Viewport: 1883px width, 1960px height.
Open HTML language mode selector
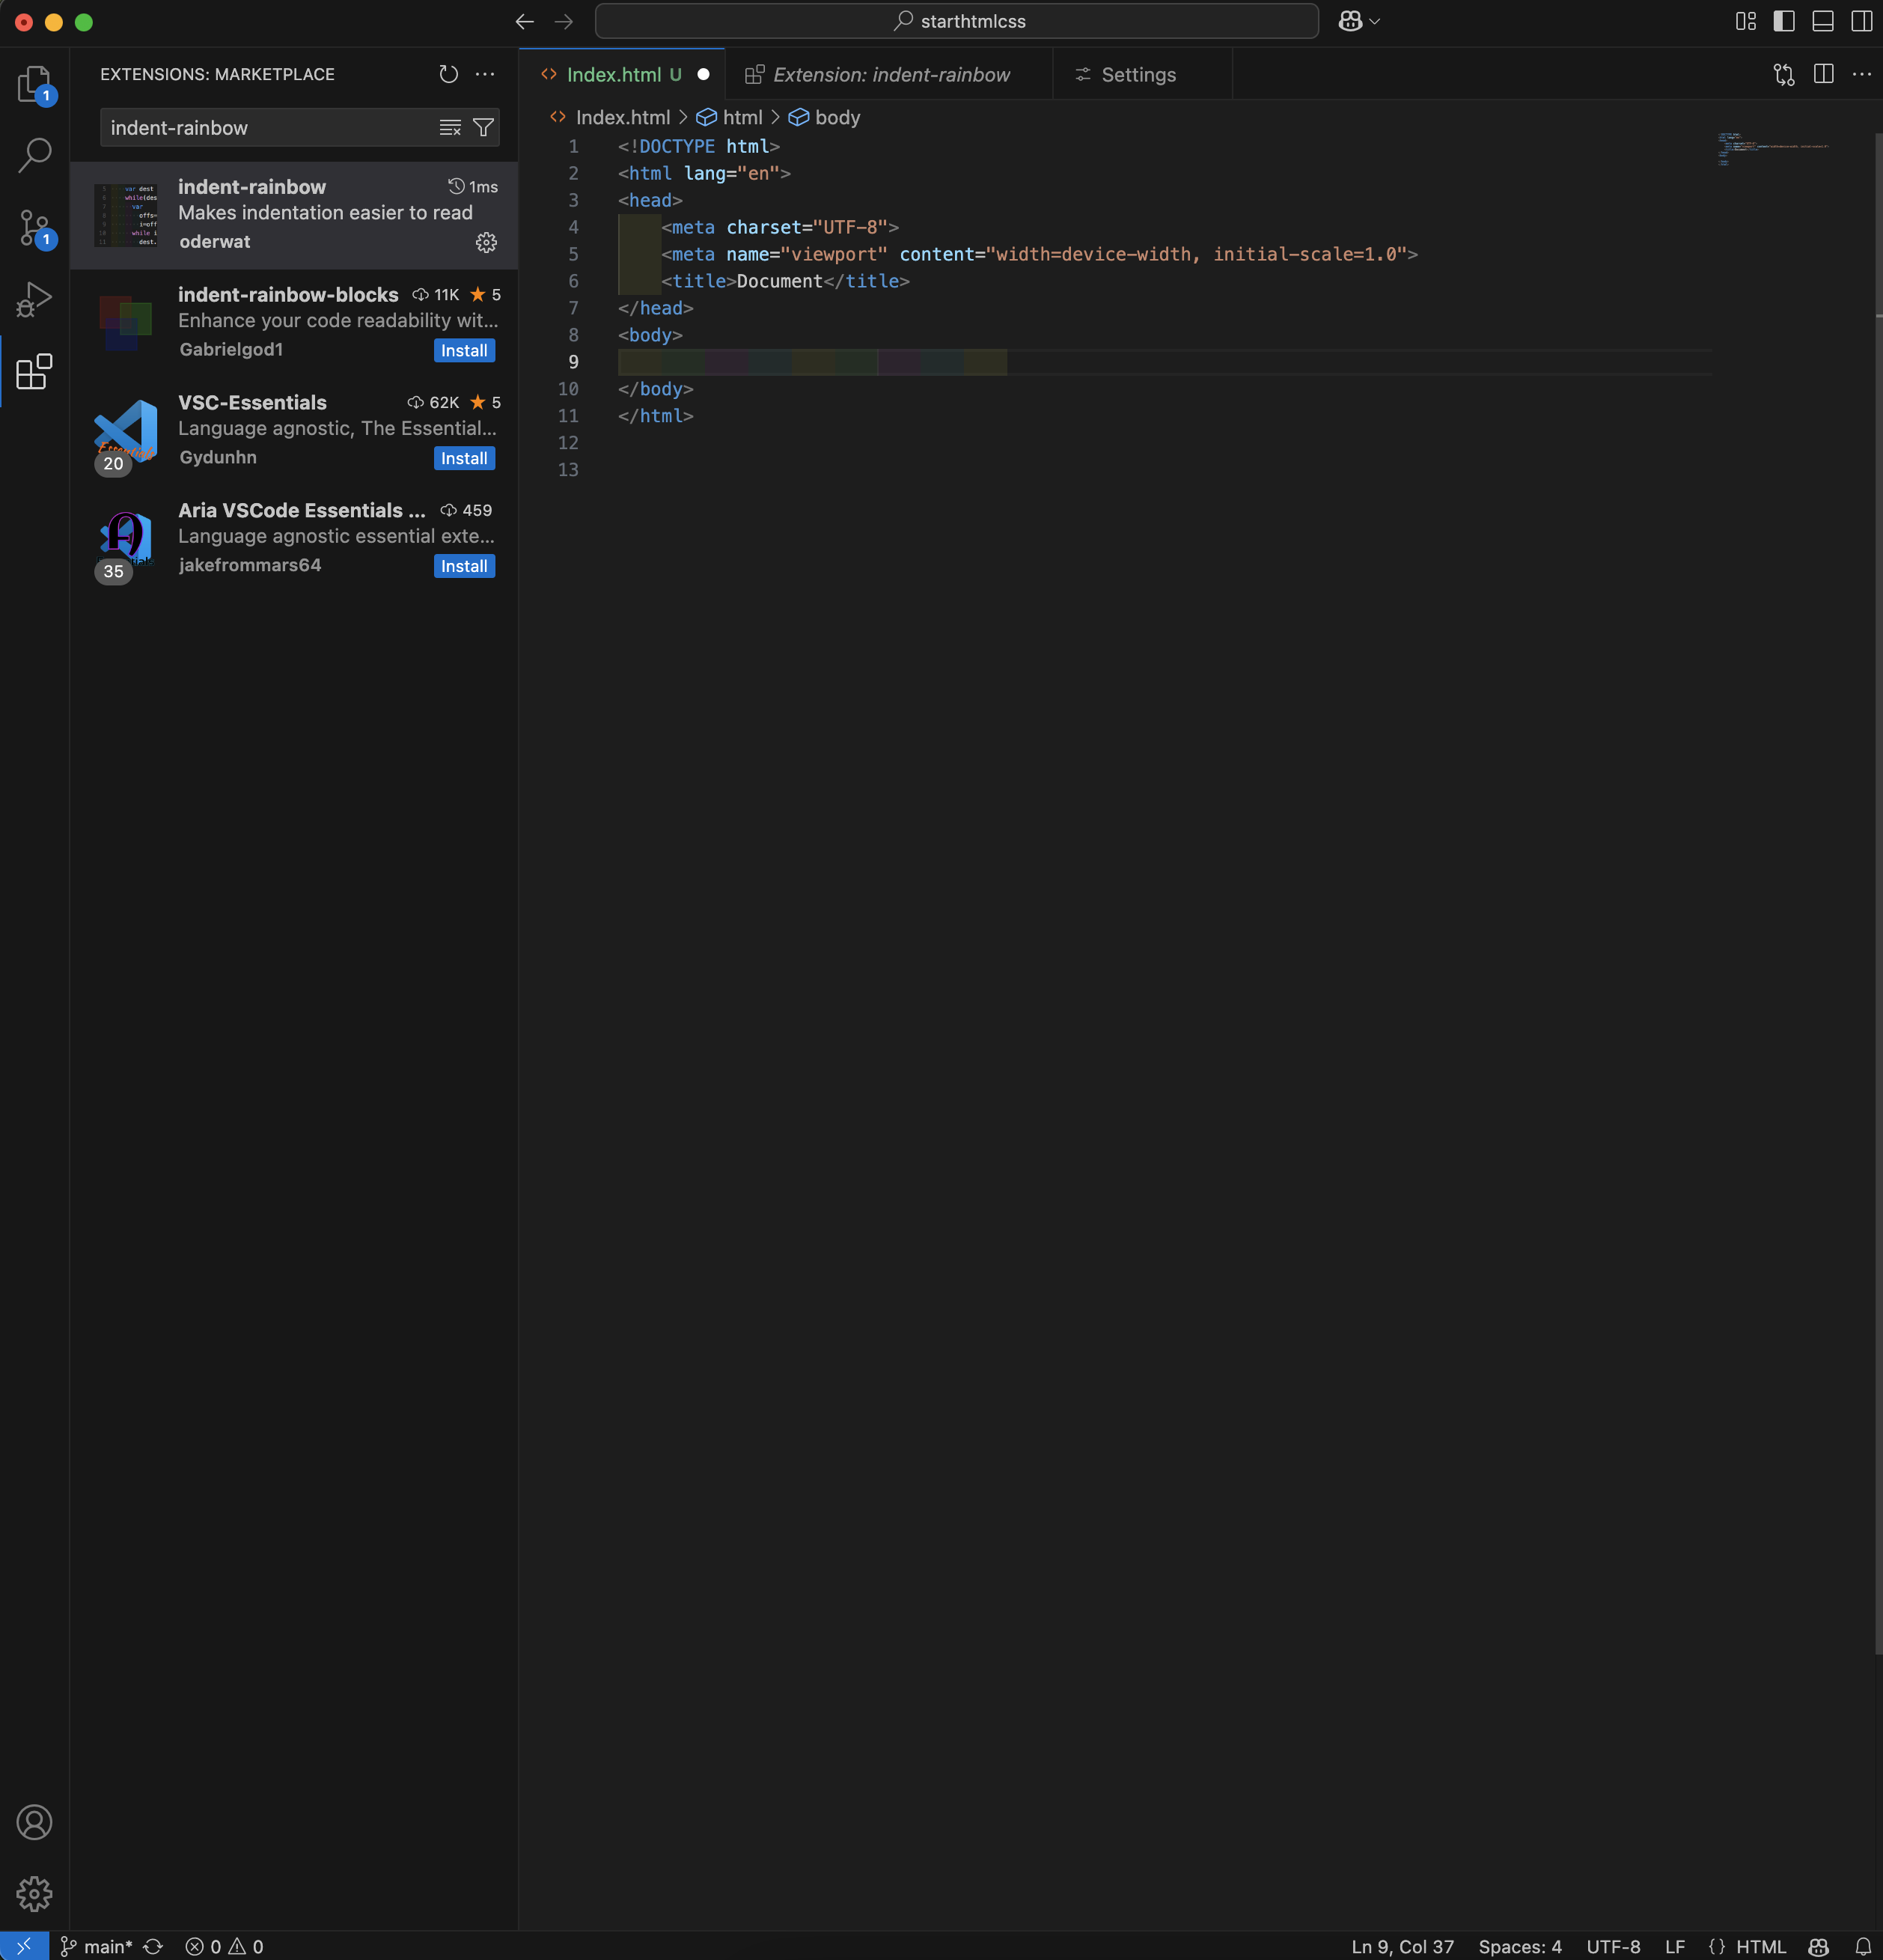1760,1946
